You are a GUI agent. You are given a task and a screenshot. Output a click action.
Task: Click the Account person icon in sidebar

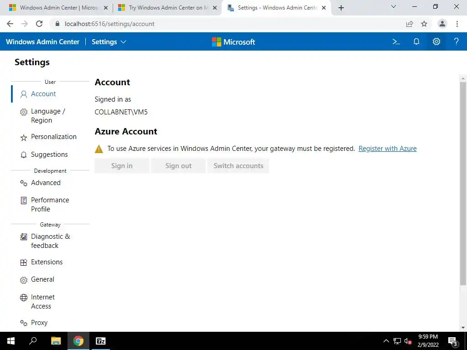[24, 94]
